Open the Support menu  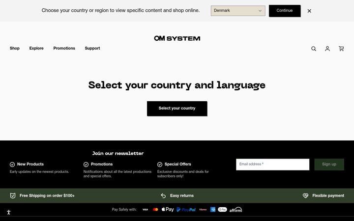pyautogui.click(x=92, y=48)
